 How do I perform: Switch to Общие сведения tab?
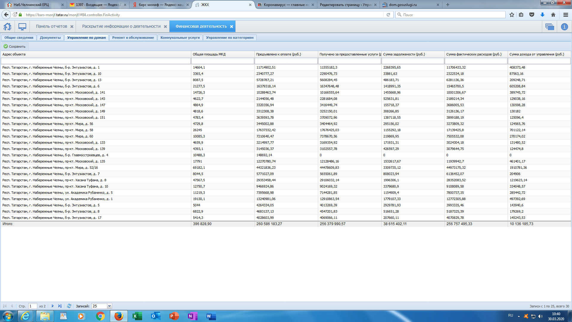click(x=19, y=38)
